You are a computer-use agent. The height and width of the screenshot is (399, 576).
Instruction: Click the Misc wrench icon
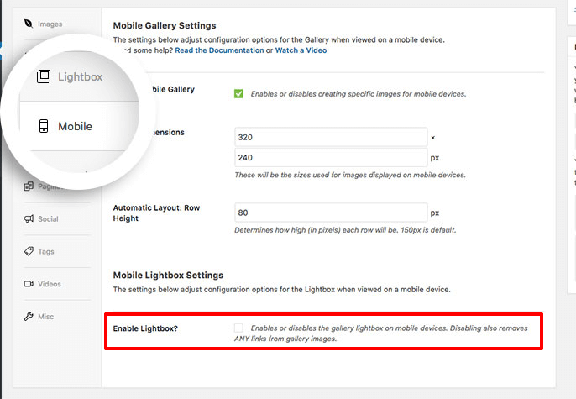click(29, 317)
